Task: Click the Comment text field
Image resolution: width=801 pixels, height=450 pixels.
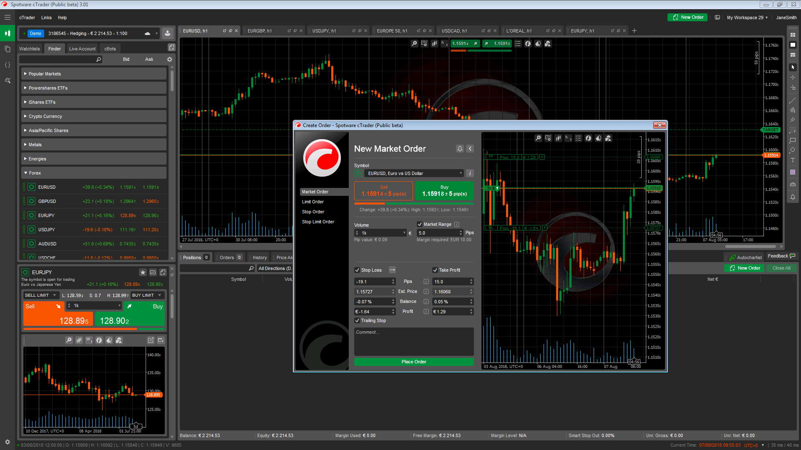Action: pos(414,342)
